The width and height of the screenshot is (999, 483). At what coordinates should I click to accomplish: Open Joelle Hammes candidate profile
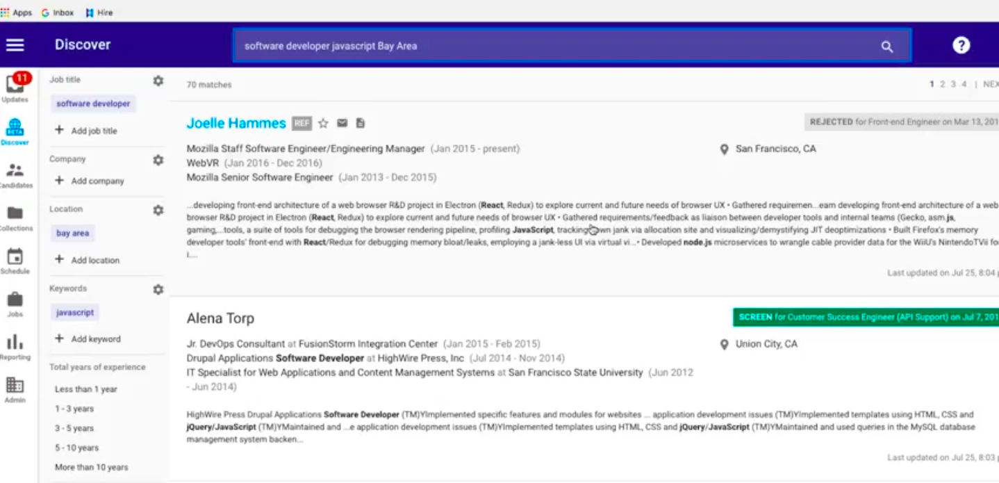click(236, 123)
